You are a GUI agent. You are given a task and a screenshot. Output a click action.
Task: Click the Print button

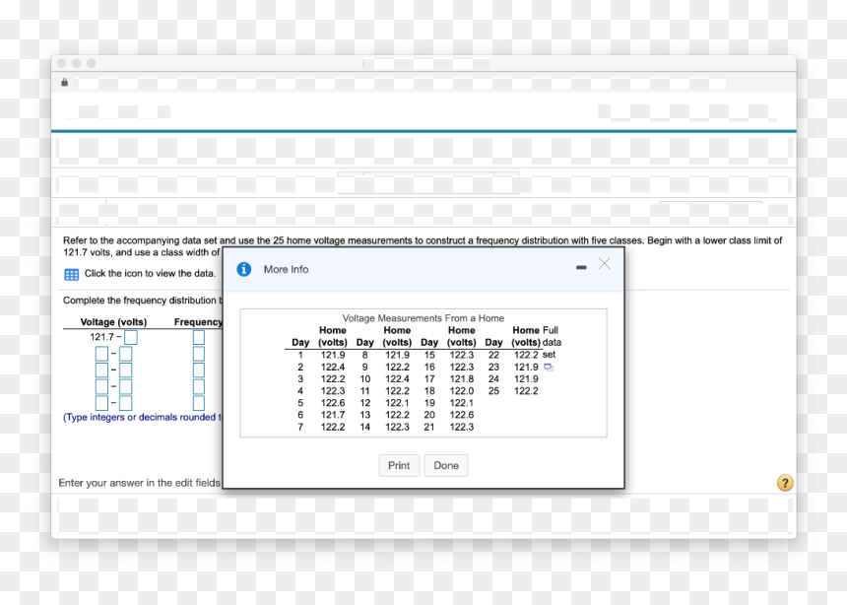pyautogui.click(x=399, y=465)
